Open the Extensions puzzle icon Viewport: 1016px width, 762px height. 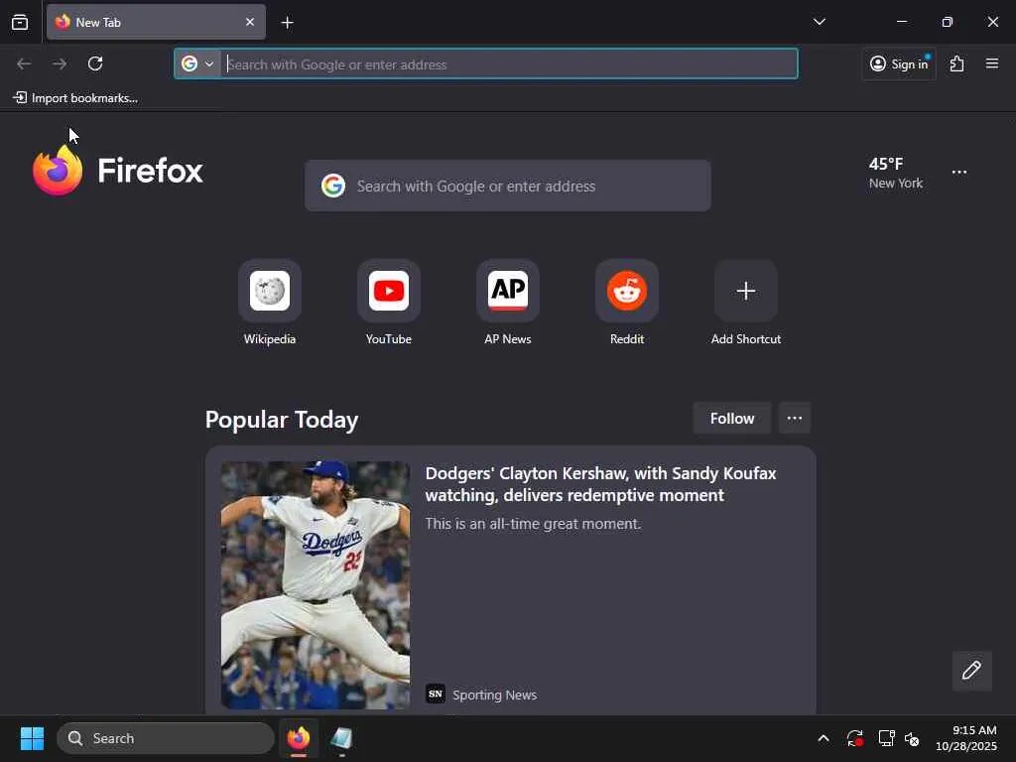point(957,63)
